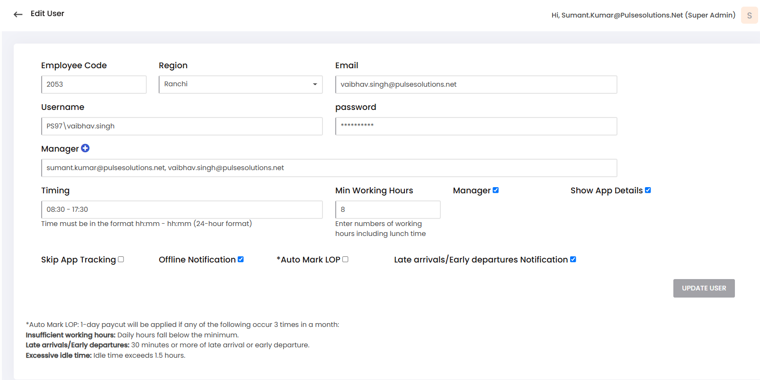Click the Min Working Hours field
The width and height of the screenshot is (760, 380).
point(388,209)
